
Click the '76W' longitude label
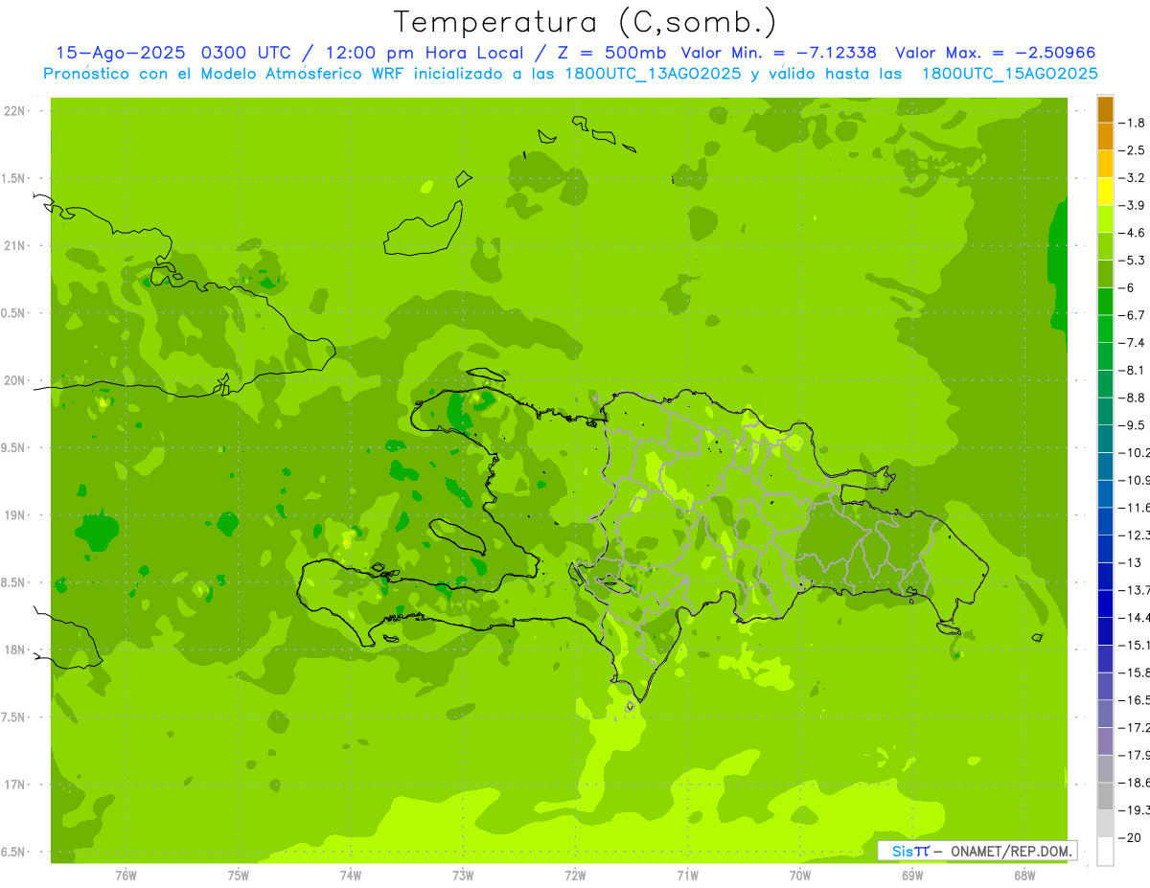pyautogui.click(x=126, y=876)
